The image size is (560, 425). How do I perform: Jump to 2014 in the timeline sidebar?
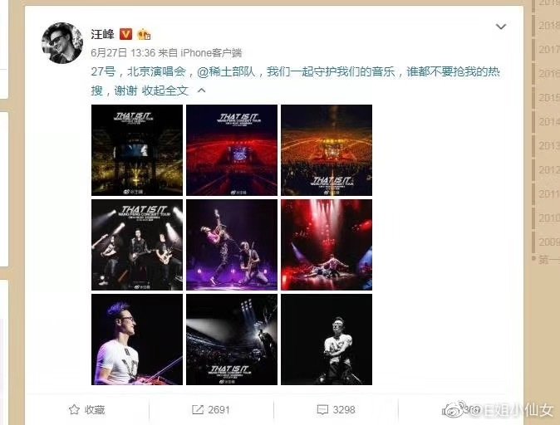coord(548,122)
